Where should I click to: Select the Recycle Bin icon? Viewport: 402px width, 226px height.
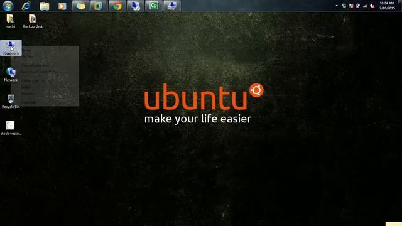click(11, 102)
